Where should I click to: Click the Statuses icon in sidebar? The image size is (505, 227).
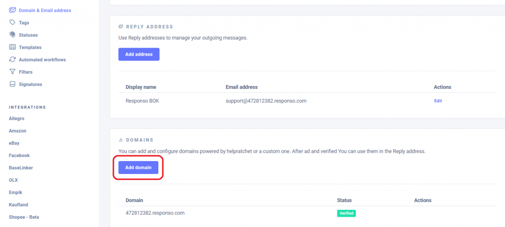coord(13,35)
